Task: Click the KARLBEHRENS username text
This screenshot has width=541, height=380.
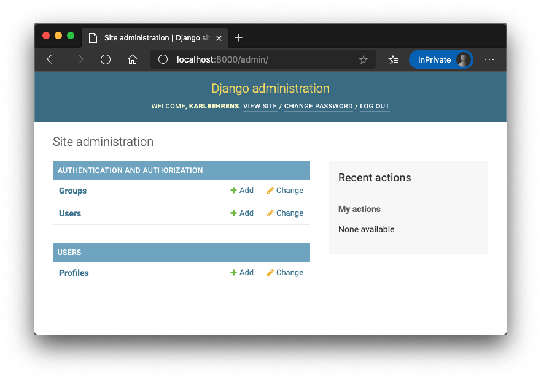Action: click(214, 106)
